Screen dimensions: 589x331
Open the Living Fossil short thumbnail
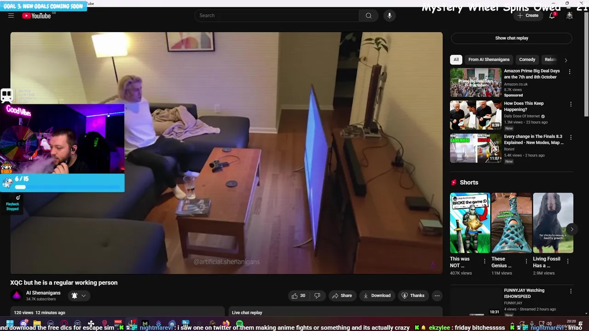[553, 223]
